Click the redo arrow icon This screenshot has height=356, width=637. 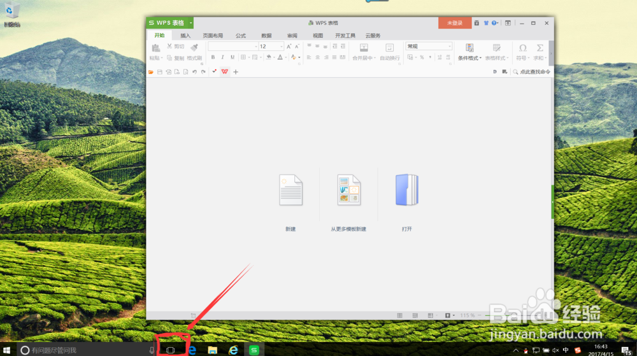tap(203, 72)
